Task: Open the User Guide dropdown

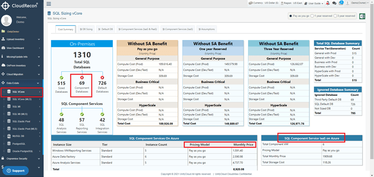Action: tap(314, 3)
